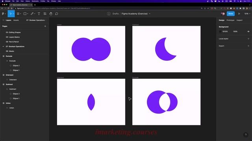Click the Share button
Screen dimensions: 252x141
point(231,14)
